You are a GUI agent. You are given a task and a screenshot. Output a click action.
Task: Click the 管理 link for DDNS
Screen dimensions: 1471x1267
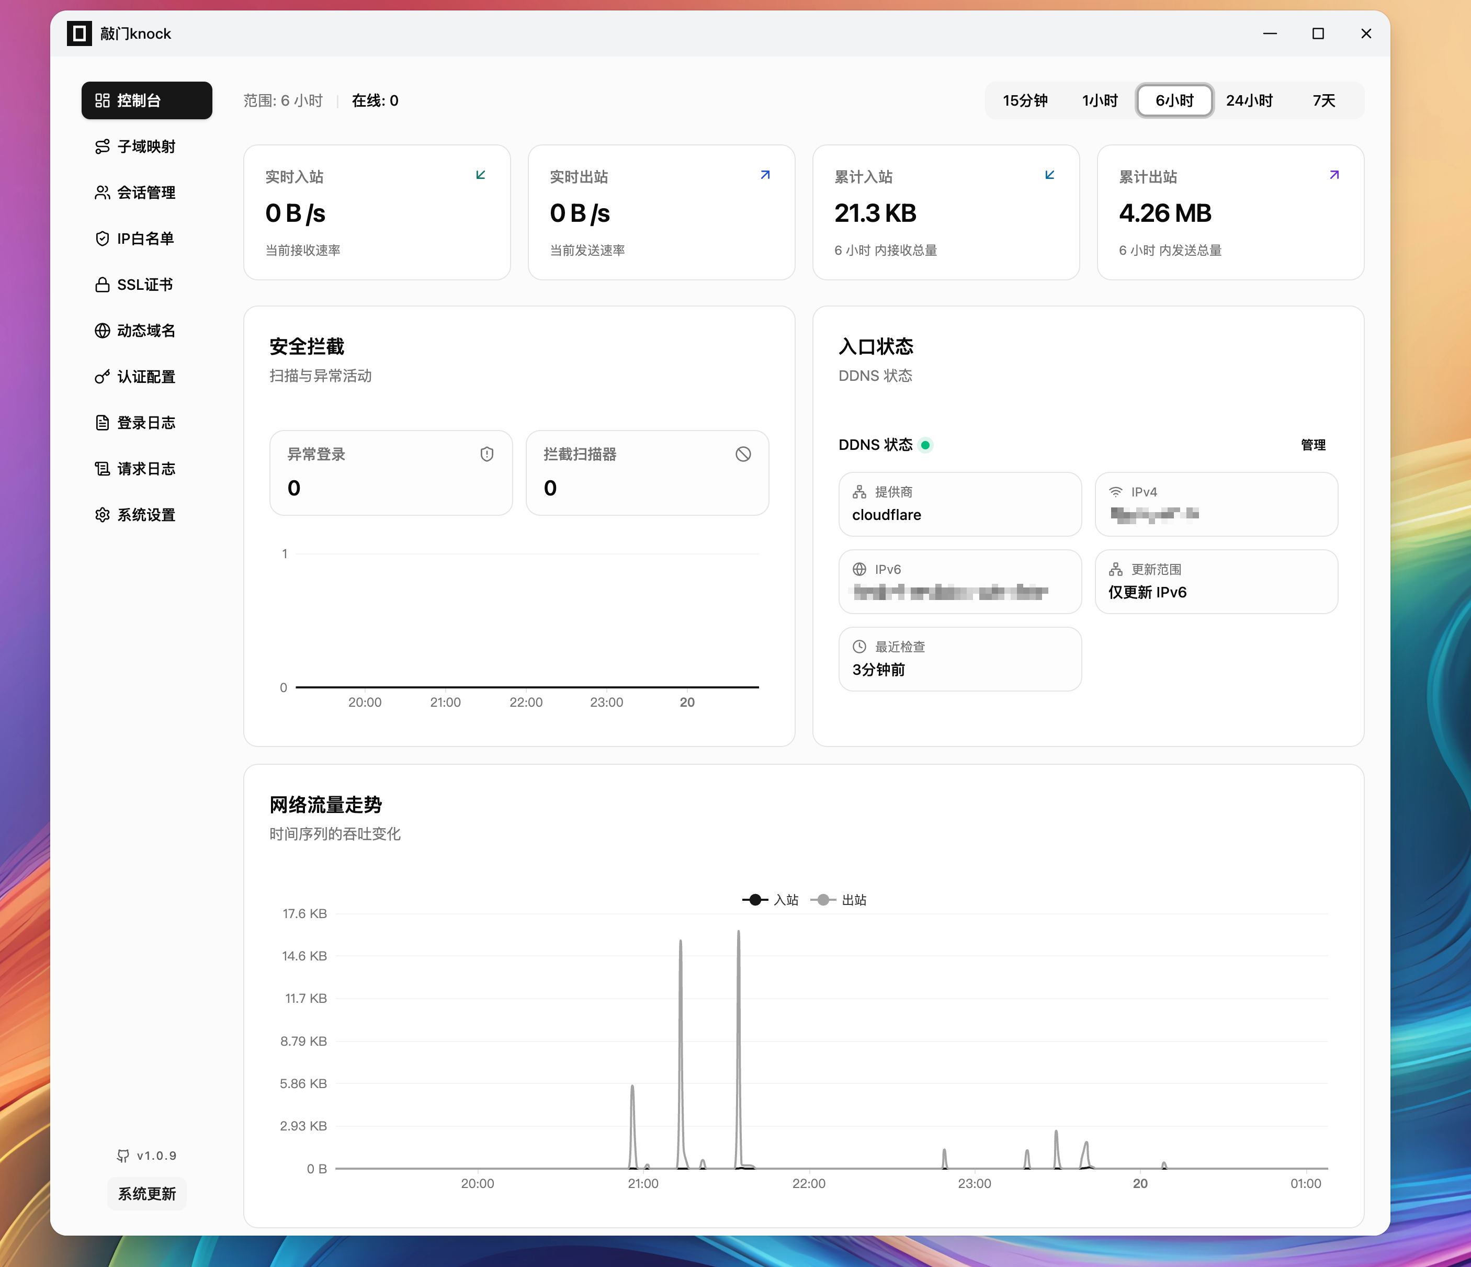(1312, 445)
